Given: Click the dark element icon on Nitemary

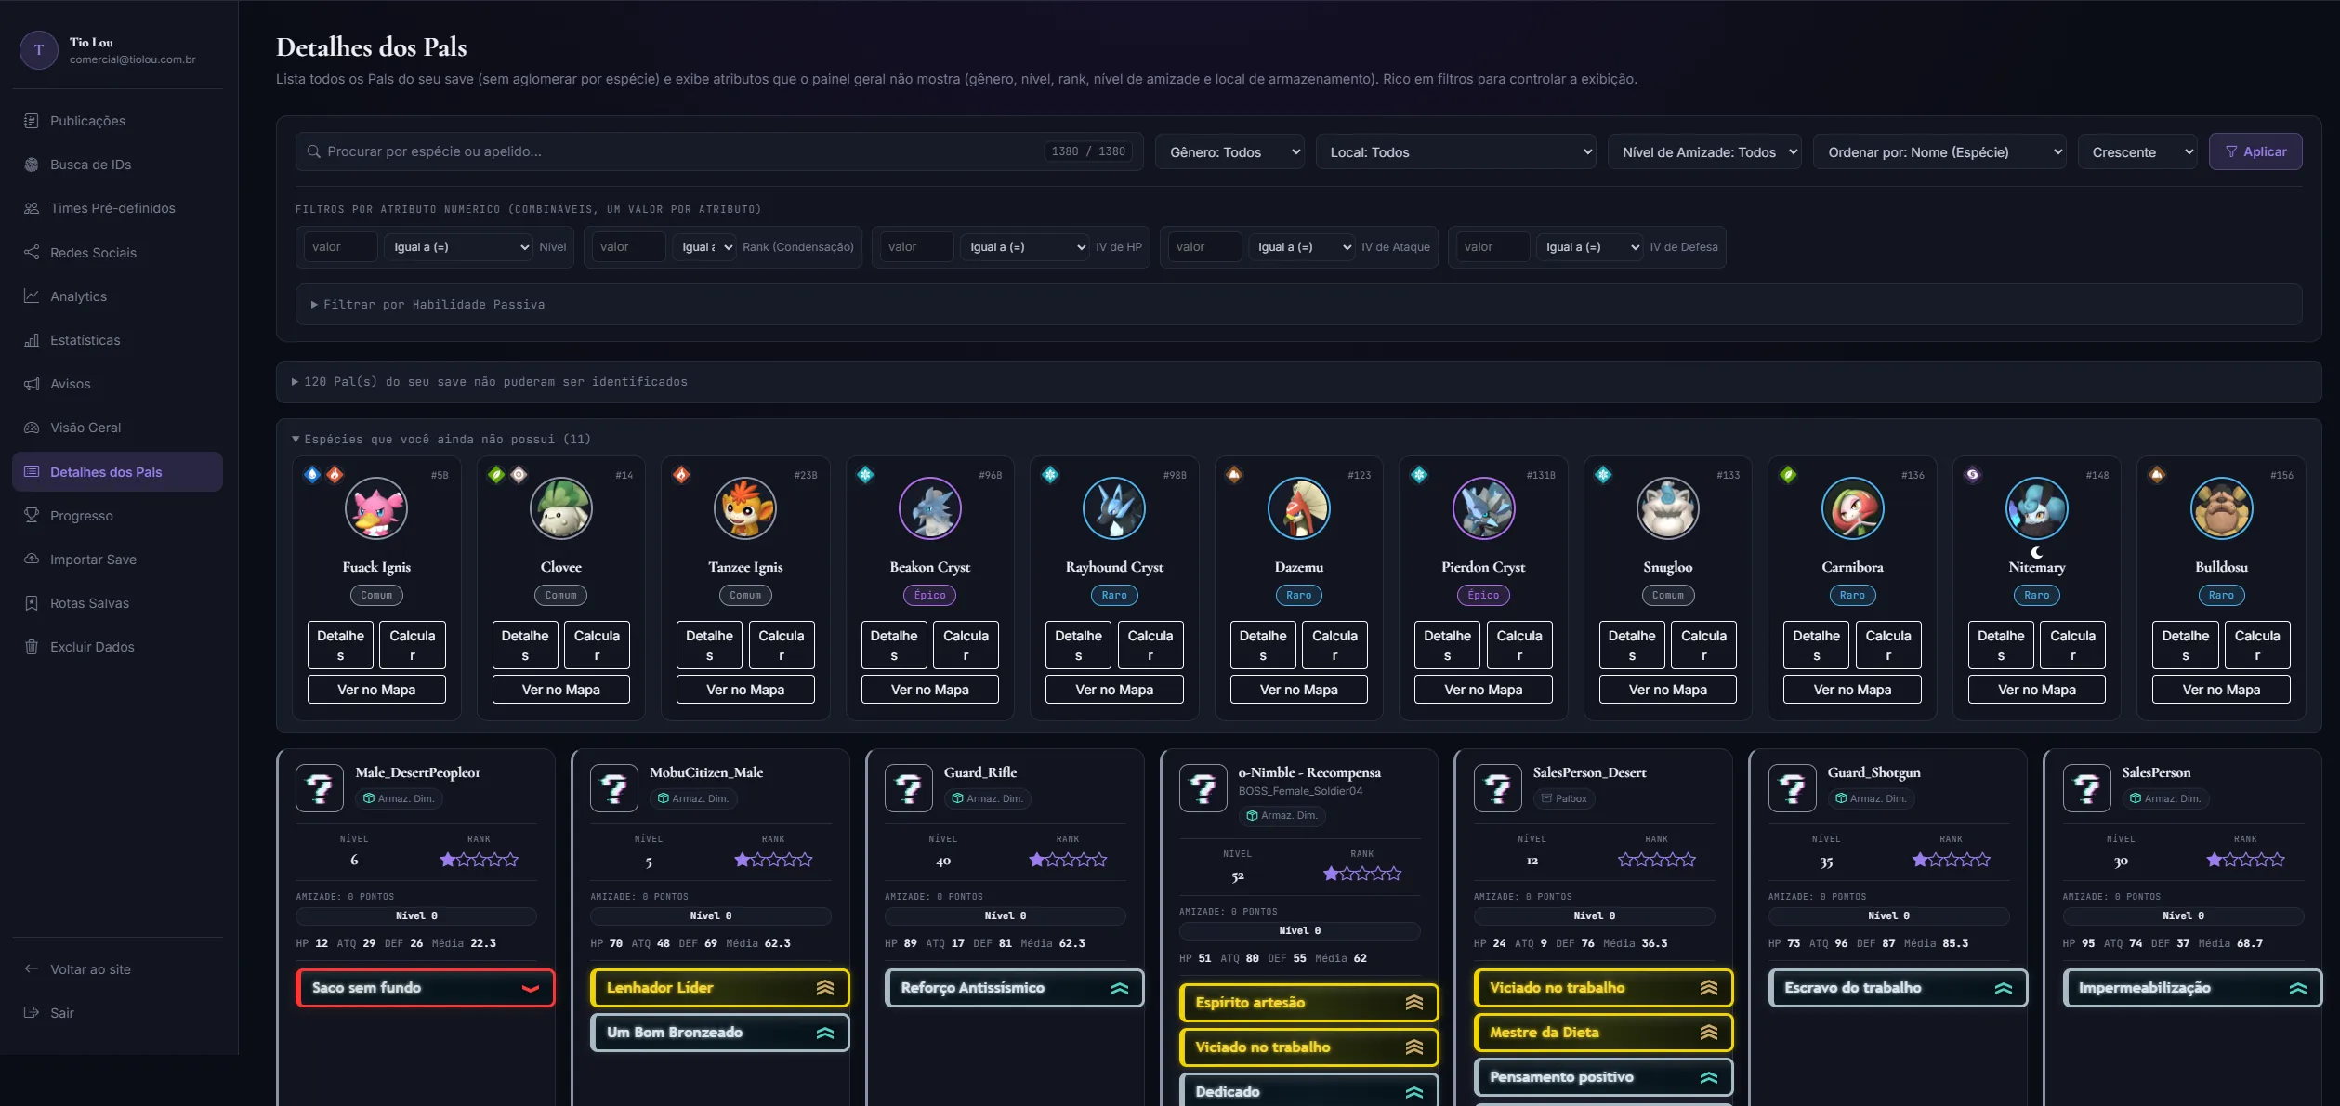Looking at the screenshot, I should [1973, 475].
